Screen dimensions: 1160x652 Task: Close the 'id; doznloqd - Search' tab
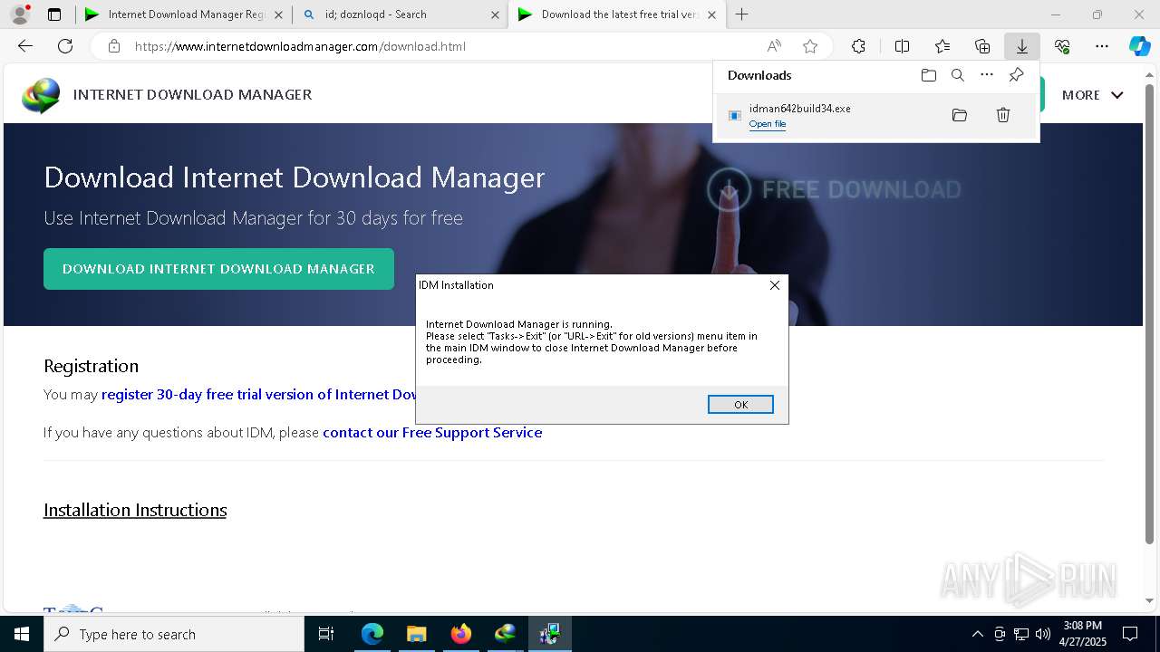(495, 14)
